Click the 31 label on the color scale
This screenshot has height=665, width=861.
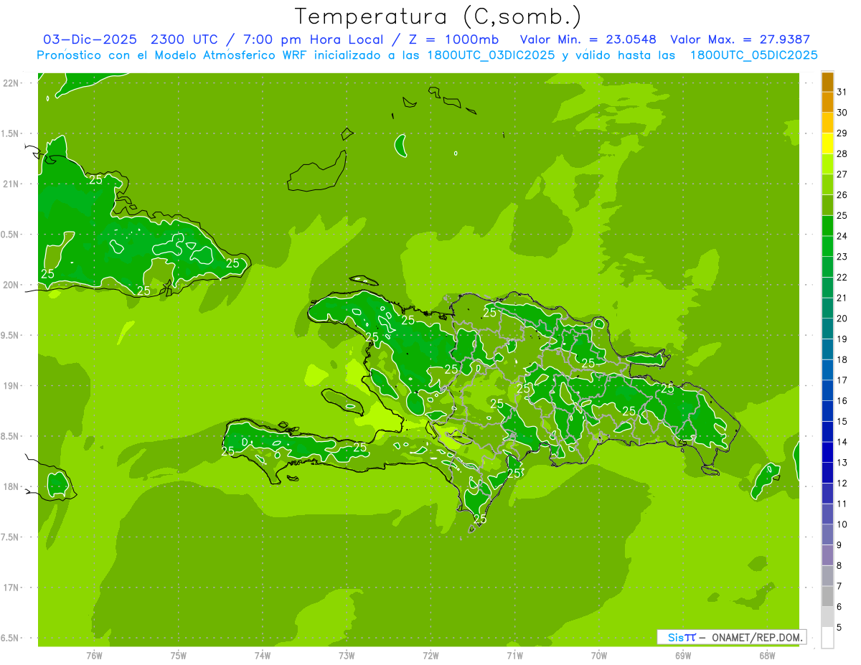pos(842,91)
